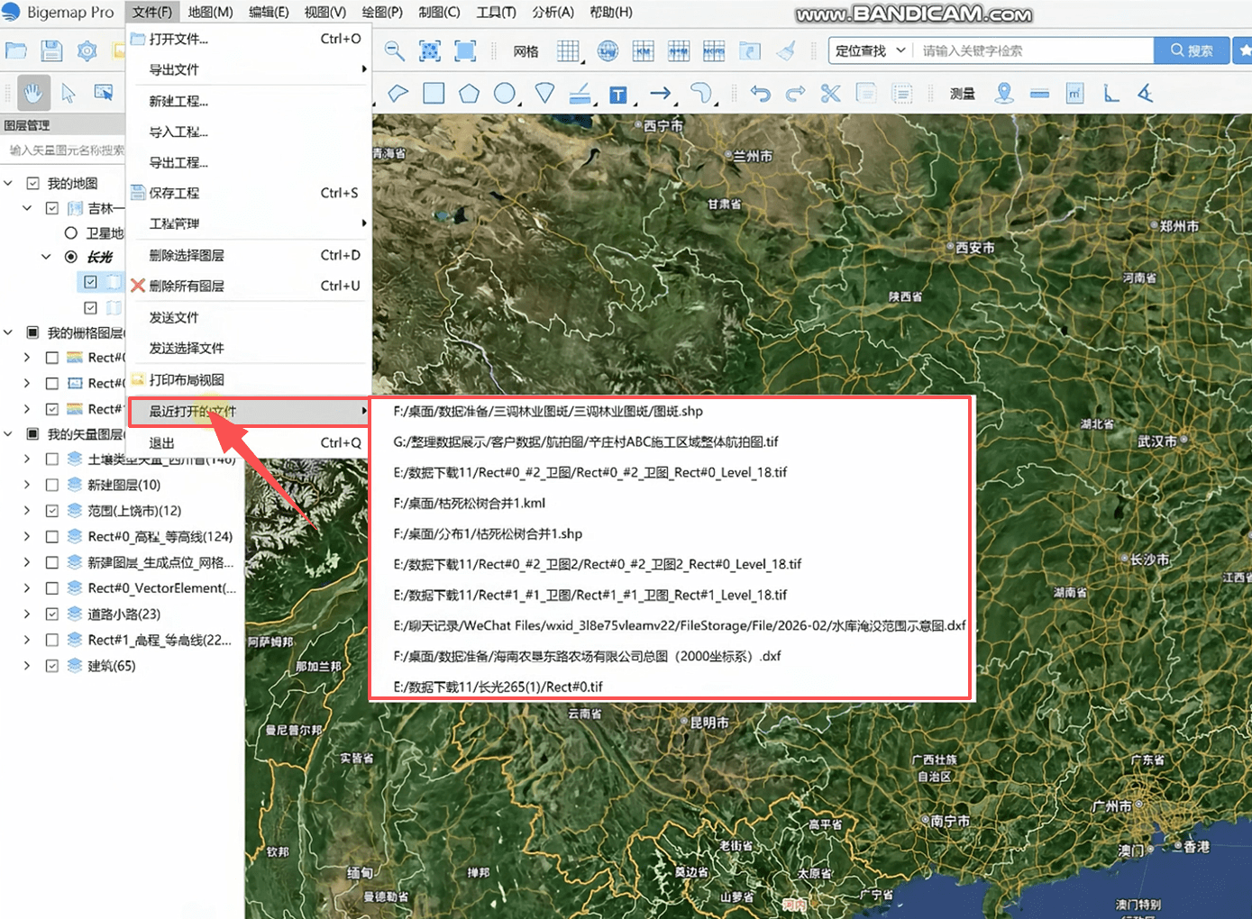Select the pan hand tool
The image size is (1252, 919).
[x=34, y=93]
